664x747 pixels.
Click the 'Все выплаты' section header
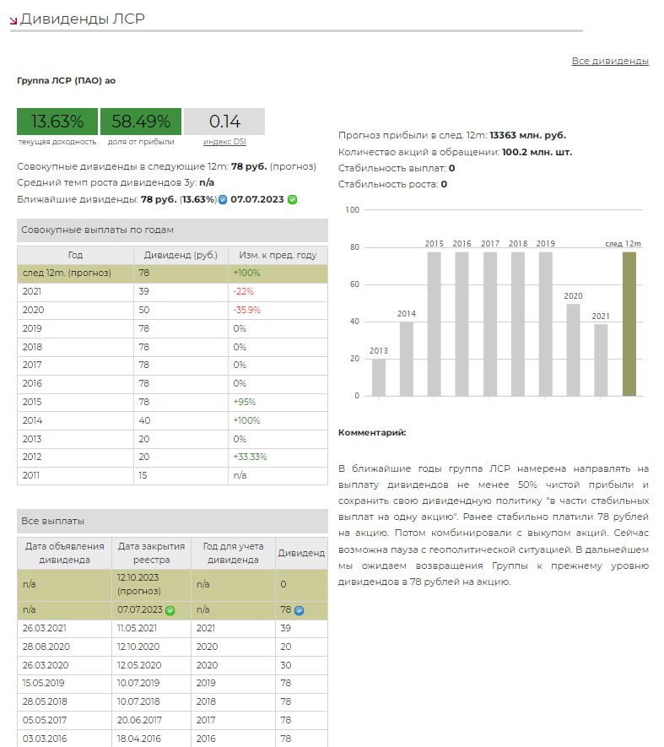(x=172, y=521)
